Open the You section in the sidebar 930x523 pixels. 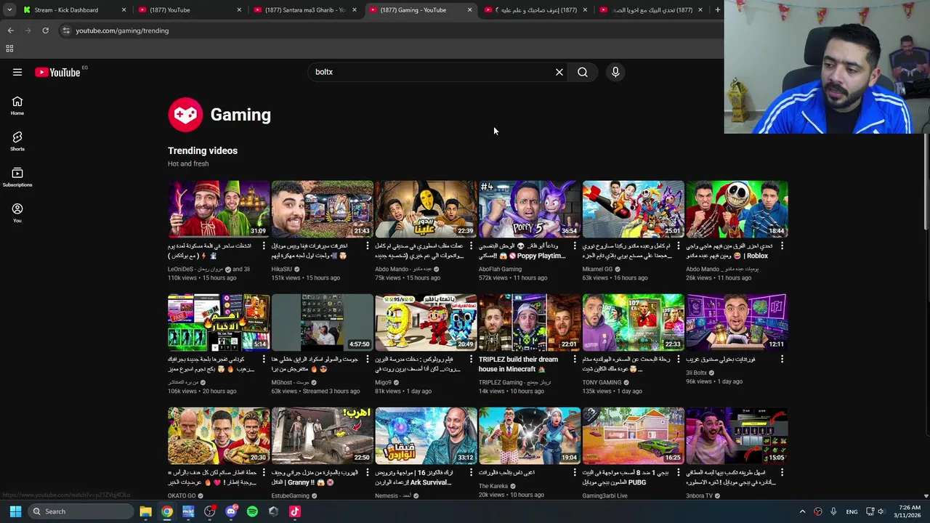coord(17,213)
